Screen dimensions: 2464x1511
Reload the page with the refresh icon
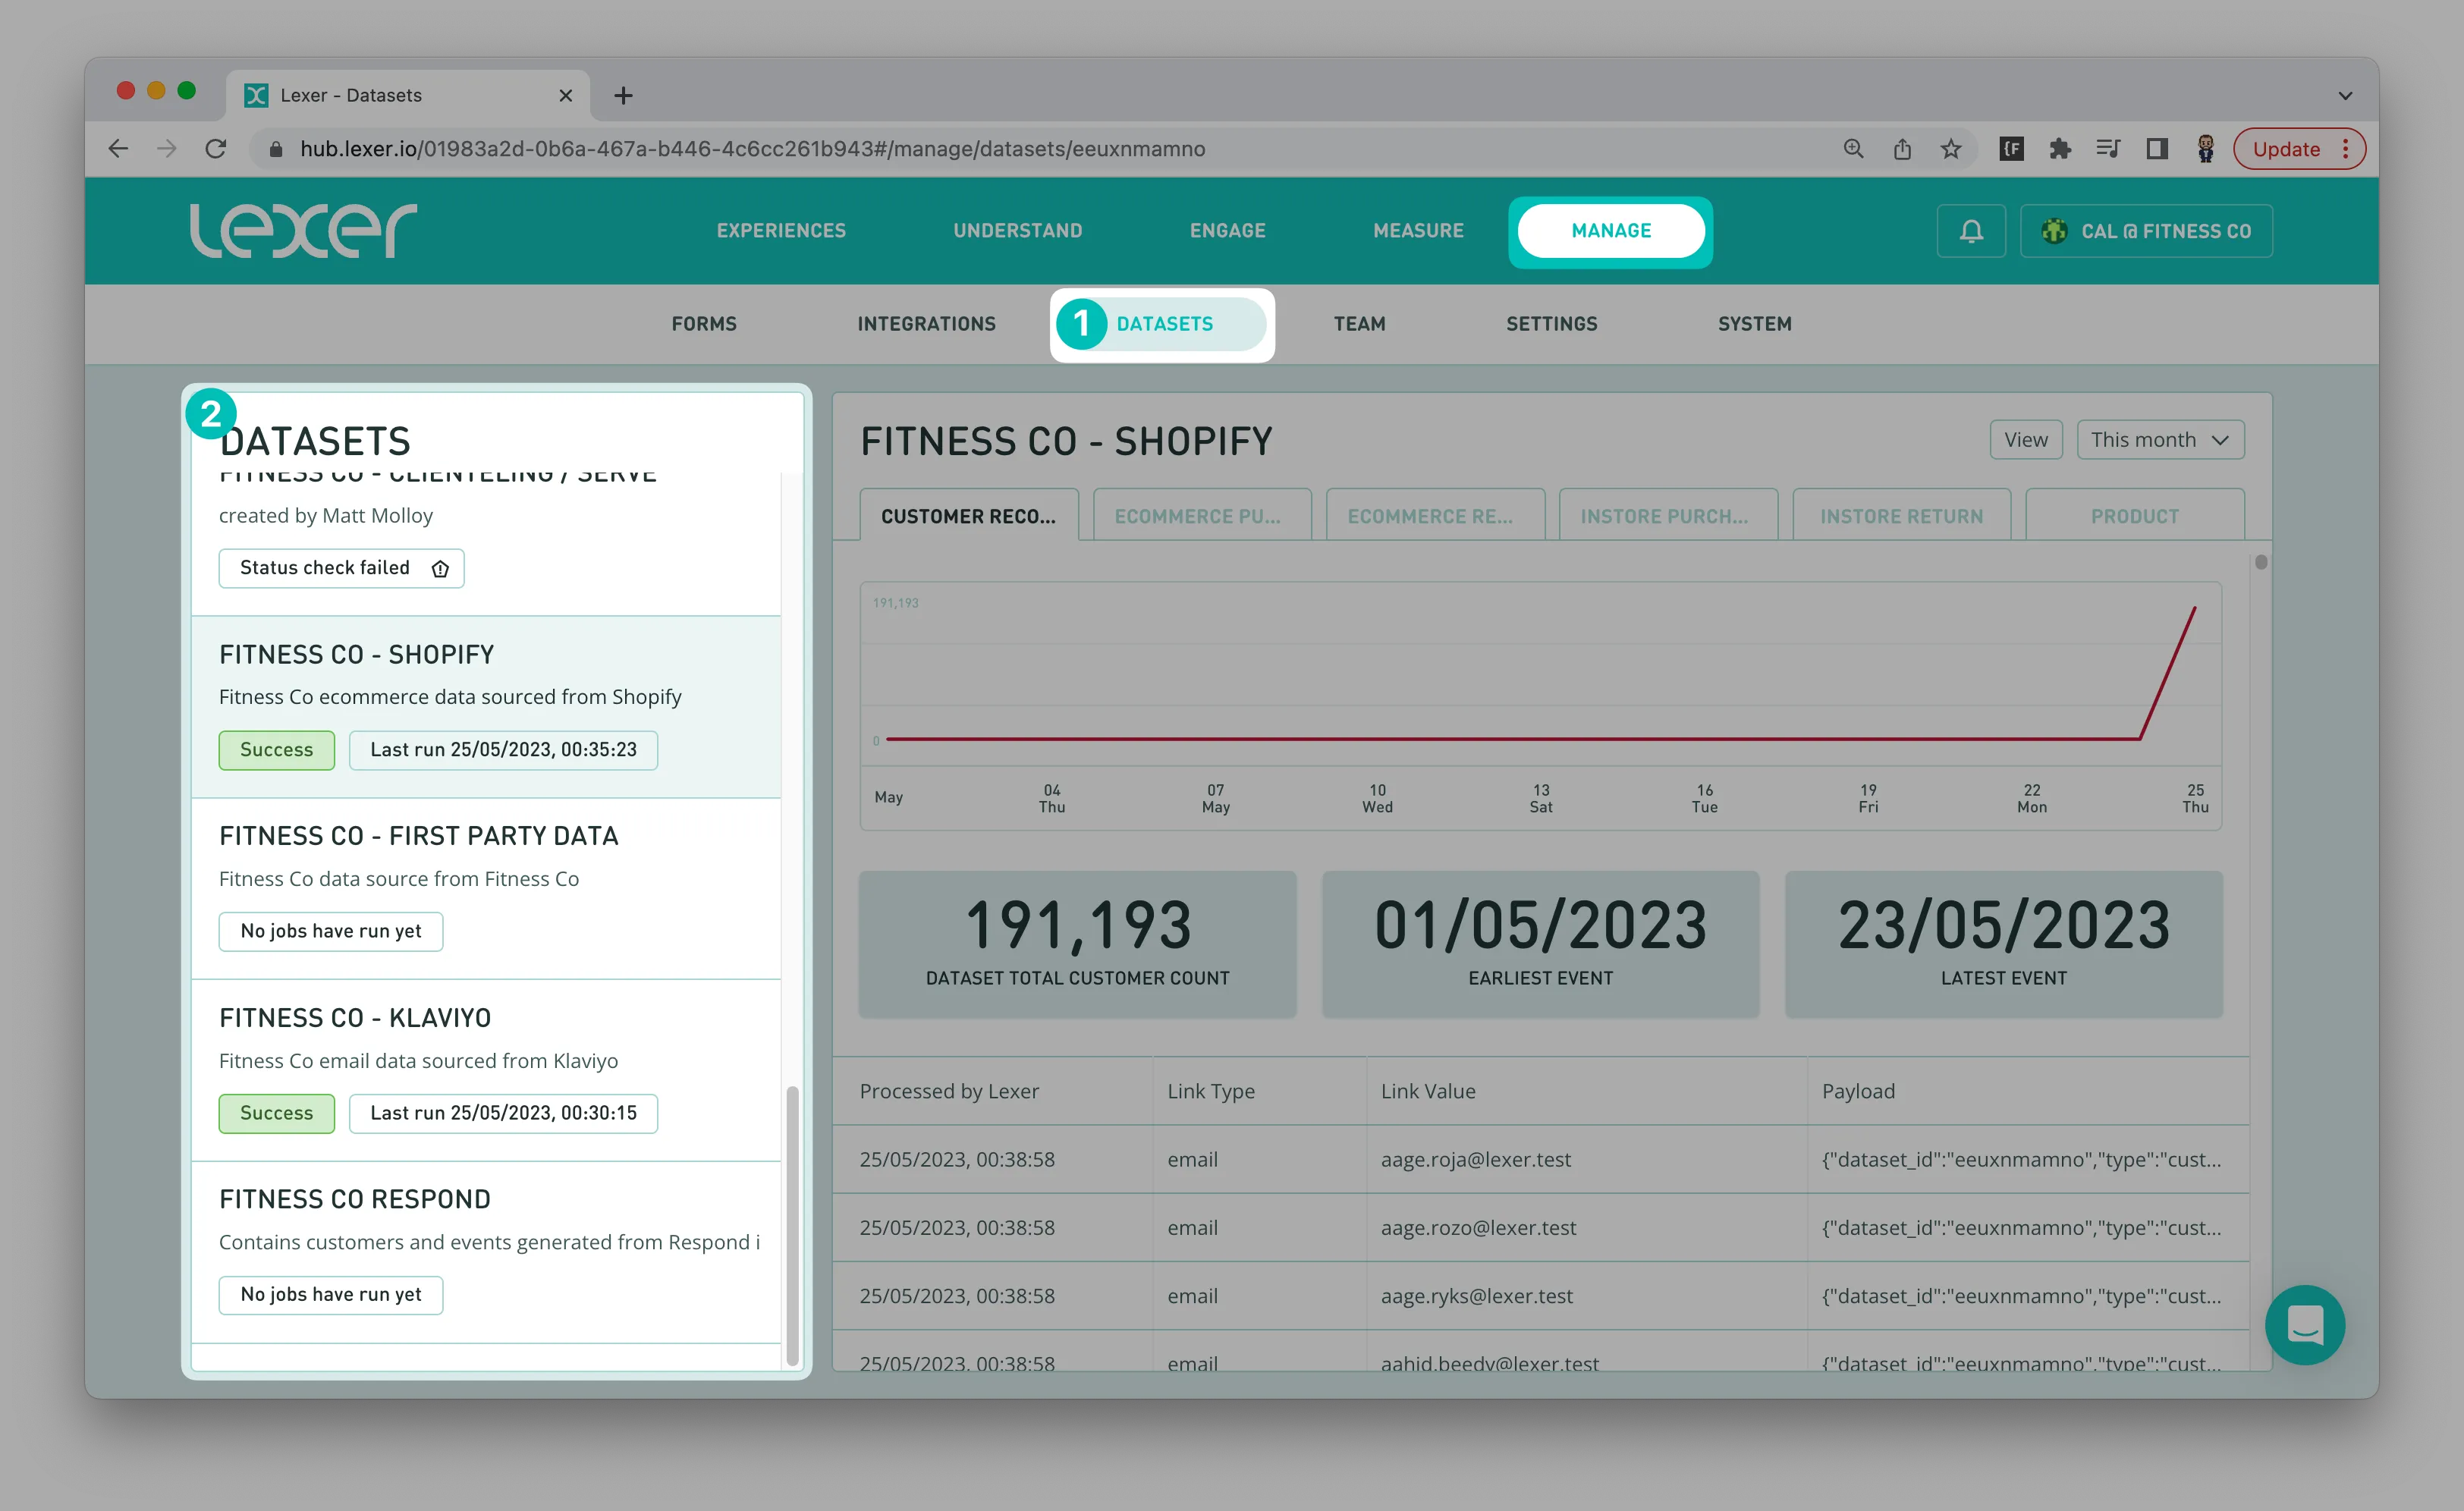(215, 149)
